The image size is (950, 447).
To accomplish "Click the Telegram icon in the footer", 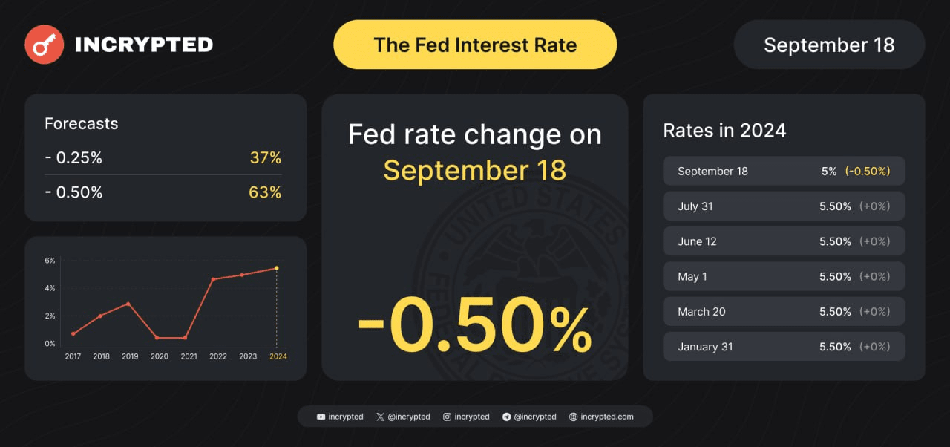I will 506,417.
